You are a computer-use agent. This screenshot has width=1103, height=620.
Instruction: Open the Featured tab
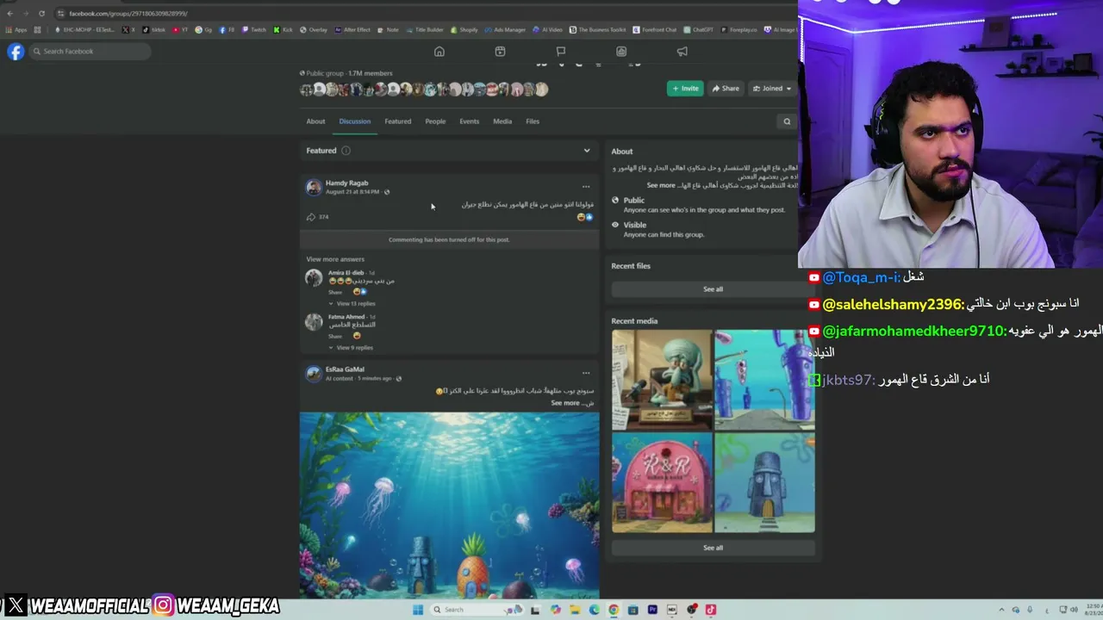coord(398,121)
